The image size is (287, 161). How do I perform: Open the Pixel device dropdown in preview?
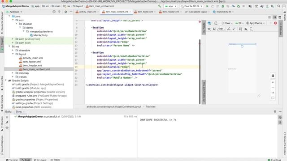pos(227,23)
